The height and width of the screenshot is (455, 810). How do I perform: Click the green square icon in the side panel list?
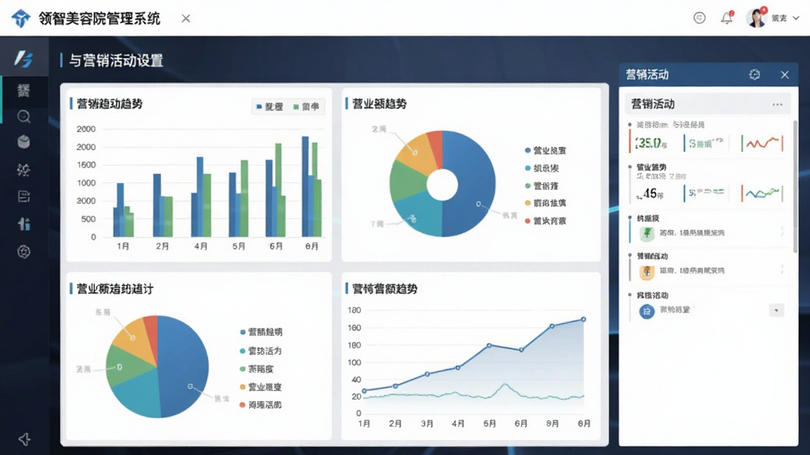click(647, 233)
